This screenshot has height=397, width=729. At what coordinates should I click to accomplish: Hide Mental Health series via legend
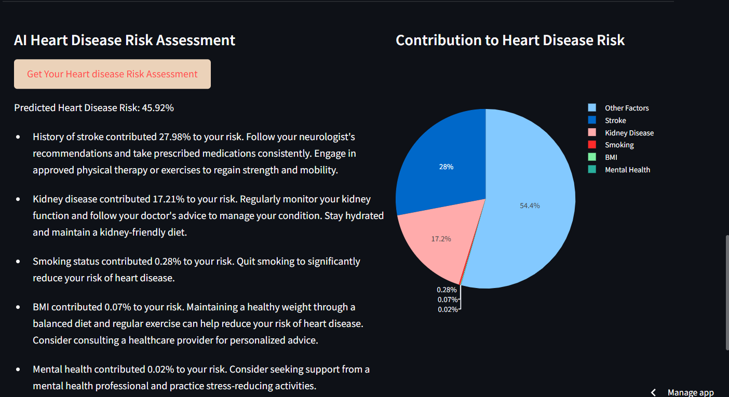[619, 170]
